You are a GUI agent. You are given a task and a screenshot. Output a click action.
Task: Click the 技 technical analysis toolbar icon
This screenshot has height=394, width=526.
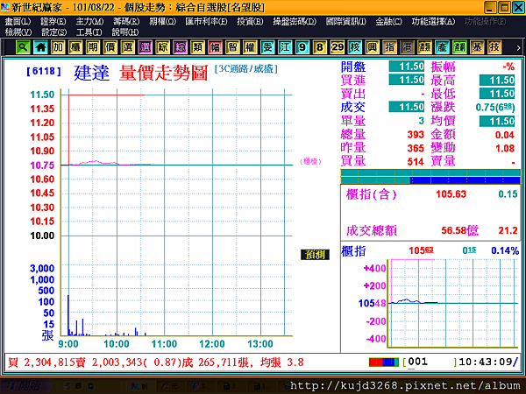[494, 47]
